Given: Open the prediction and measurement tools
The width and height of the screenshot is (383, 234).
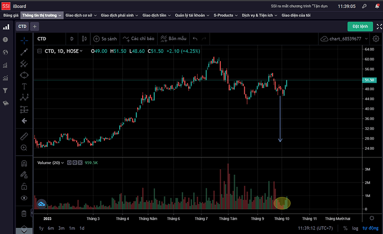Looking at the screenshot, I should 24,109.
